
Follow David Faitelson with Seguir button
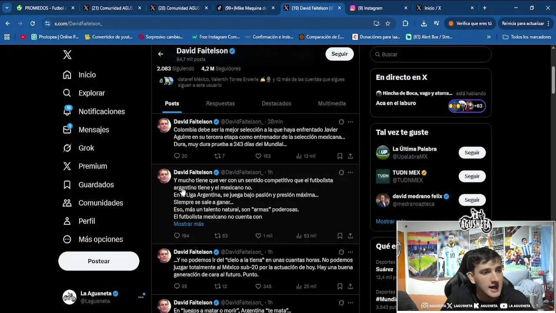340,54
